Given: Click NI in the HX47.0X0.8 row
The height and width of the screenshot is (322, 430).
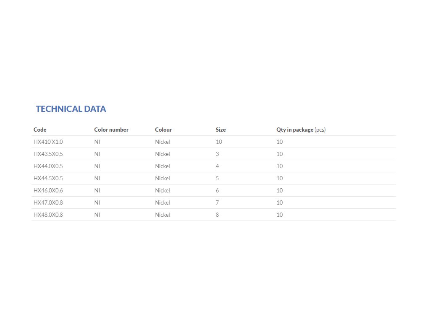Looking at the screenshot, I should click(x=97, y=203).
